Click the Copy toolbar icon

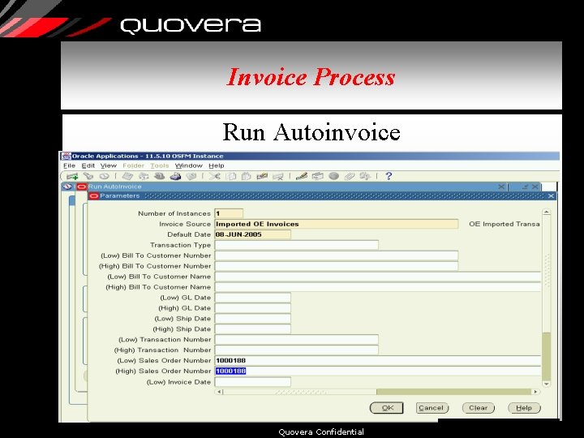231,176
